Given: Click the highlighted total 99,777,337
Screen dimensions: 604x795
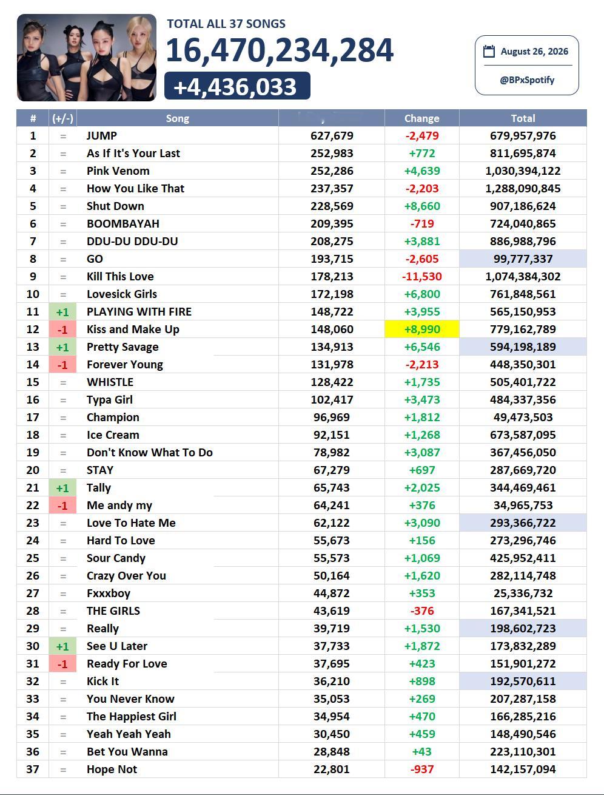Looking at the screenshot, I should (x=523, y=259).
